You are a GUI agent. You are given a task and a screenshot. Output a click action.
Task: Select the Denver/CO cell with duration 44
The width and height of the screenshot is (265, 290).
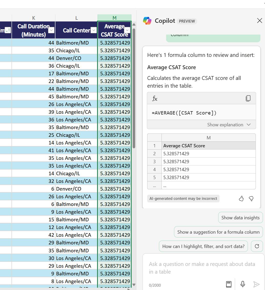76,58
